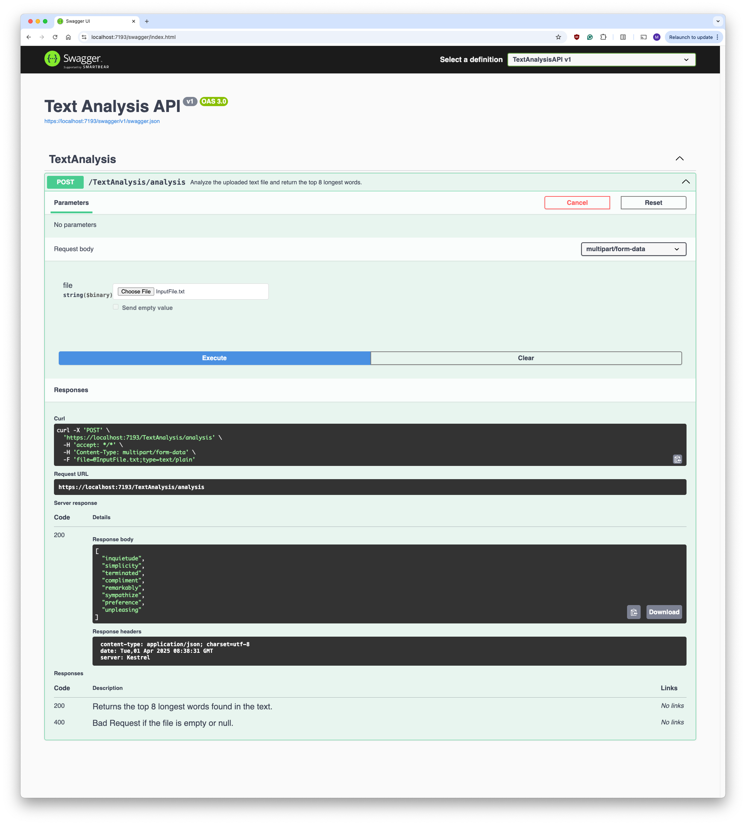Click Choose File for the file parameter
The height and width of the screenshot is (825, 746).
[136, 292]
